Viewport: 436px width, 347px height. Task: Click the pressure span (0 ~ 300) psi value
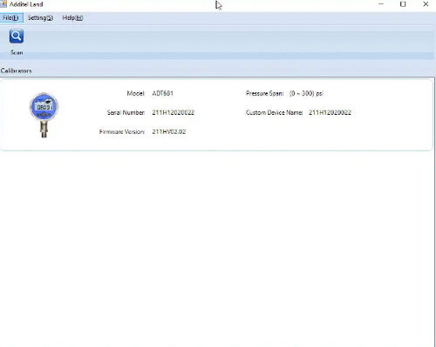click(306, 93)
